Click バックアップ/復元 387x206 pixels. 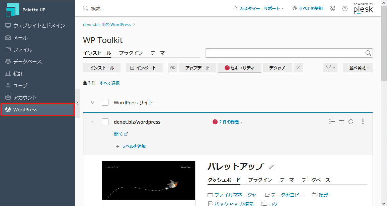point(231,204)
